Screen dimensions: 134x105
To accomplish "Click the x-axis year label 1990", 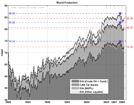I will coord(47,102).
